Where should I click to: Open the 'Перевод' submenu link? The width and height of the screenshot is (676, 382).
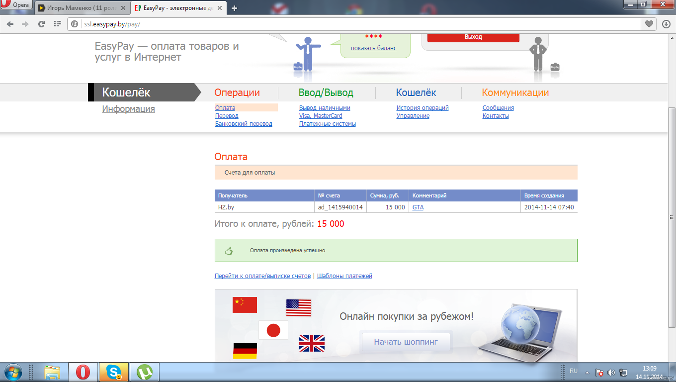(227, 116)
